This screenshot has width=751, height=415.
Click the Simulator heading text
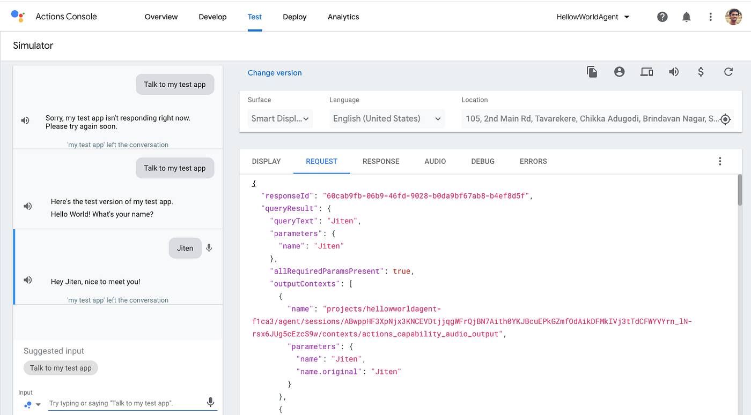pyautogui.click(x=33, y=46)
